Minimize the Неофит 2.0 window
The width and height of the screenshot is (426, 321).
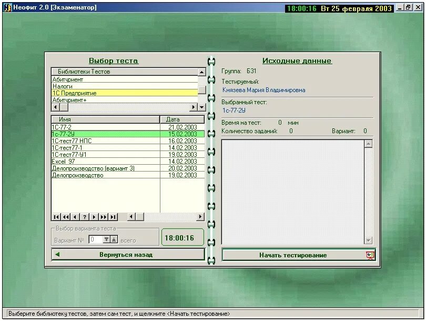click(x=399, y=7)
